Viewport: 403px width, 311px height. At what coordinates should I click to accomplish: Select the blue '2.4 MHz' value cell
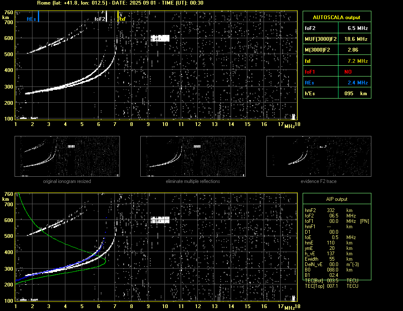pos(355,82)
